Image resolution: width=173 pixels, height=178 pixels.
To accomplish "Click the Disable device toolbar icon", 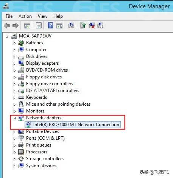I will coord(100,25).
